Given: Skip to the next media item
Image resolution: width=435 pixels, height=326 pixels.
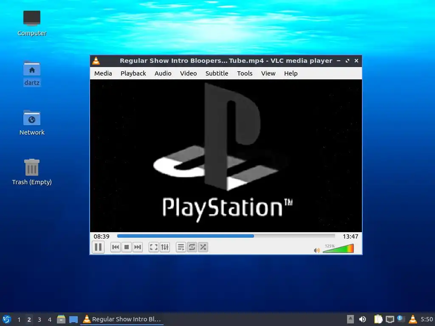Looking at the screenshot, I should point(138,247).
